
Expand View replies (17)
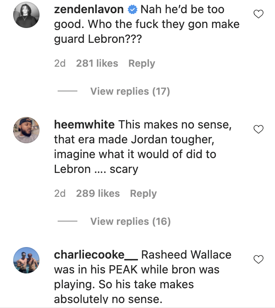pyautogui.click(x=130, y=91)
